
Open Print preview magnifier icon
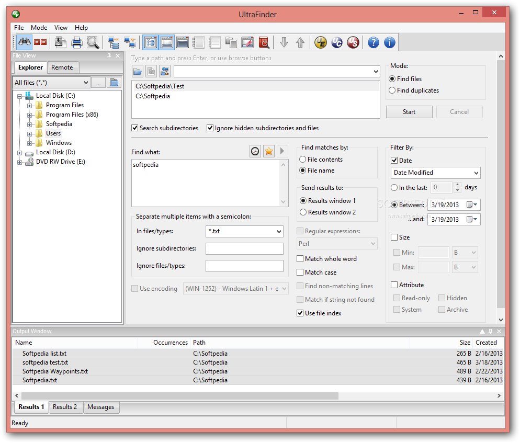coord(93,42)
